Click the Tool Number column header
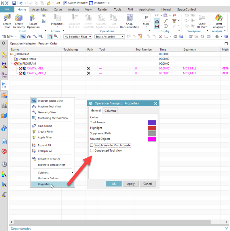Viewport: 230px width, 231px height. click(x=146, y=49)
